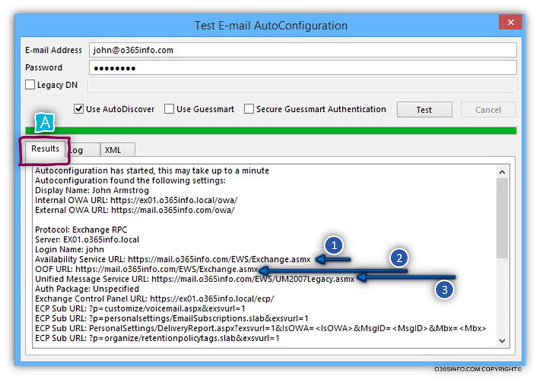
Task: Close the Test E-mail AutoConfiguration dialog
Action: [510, 22]
